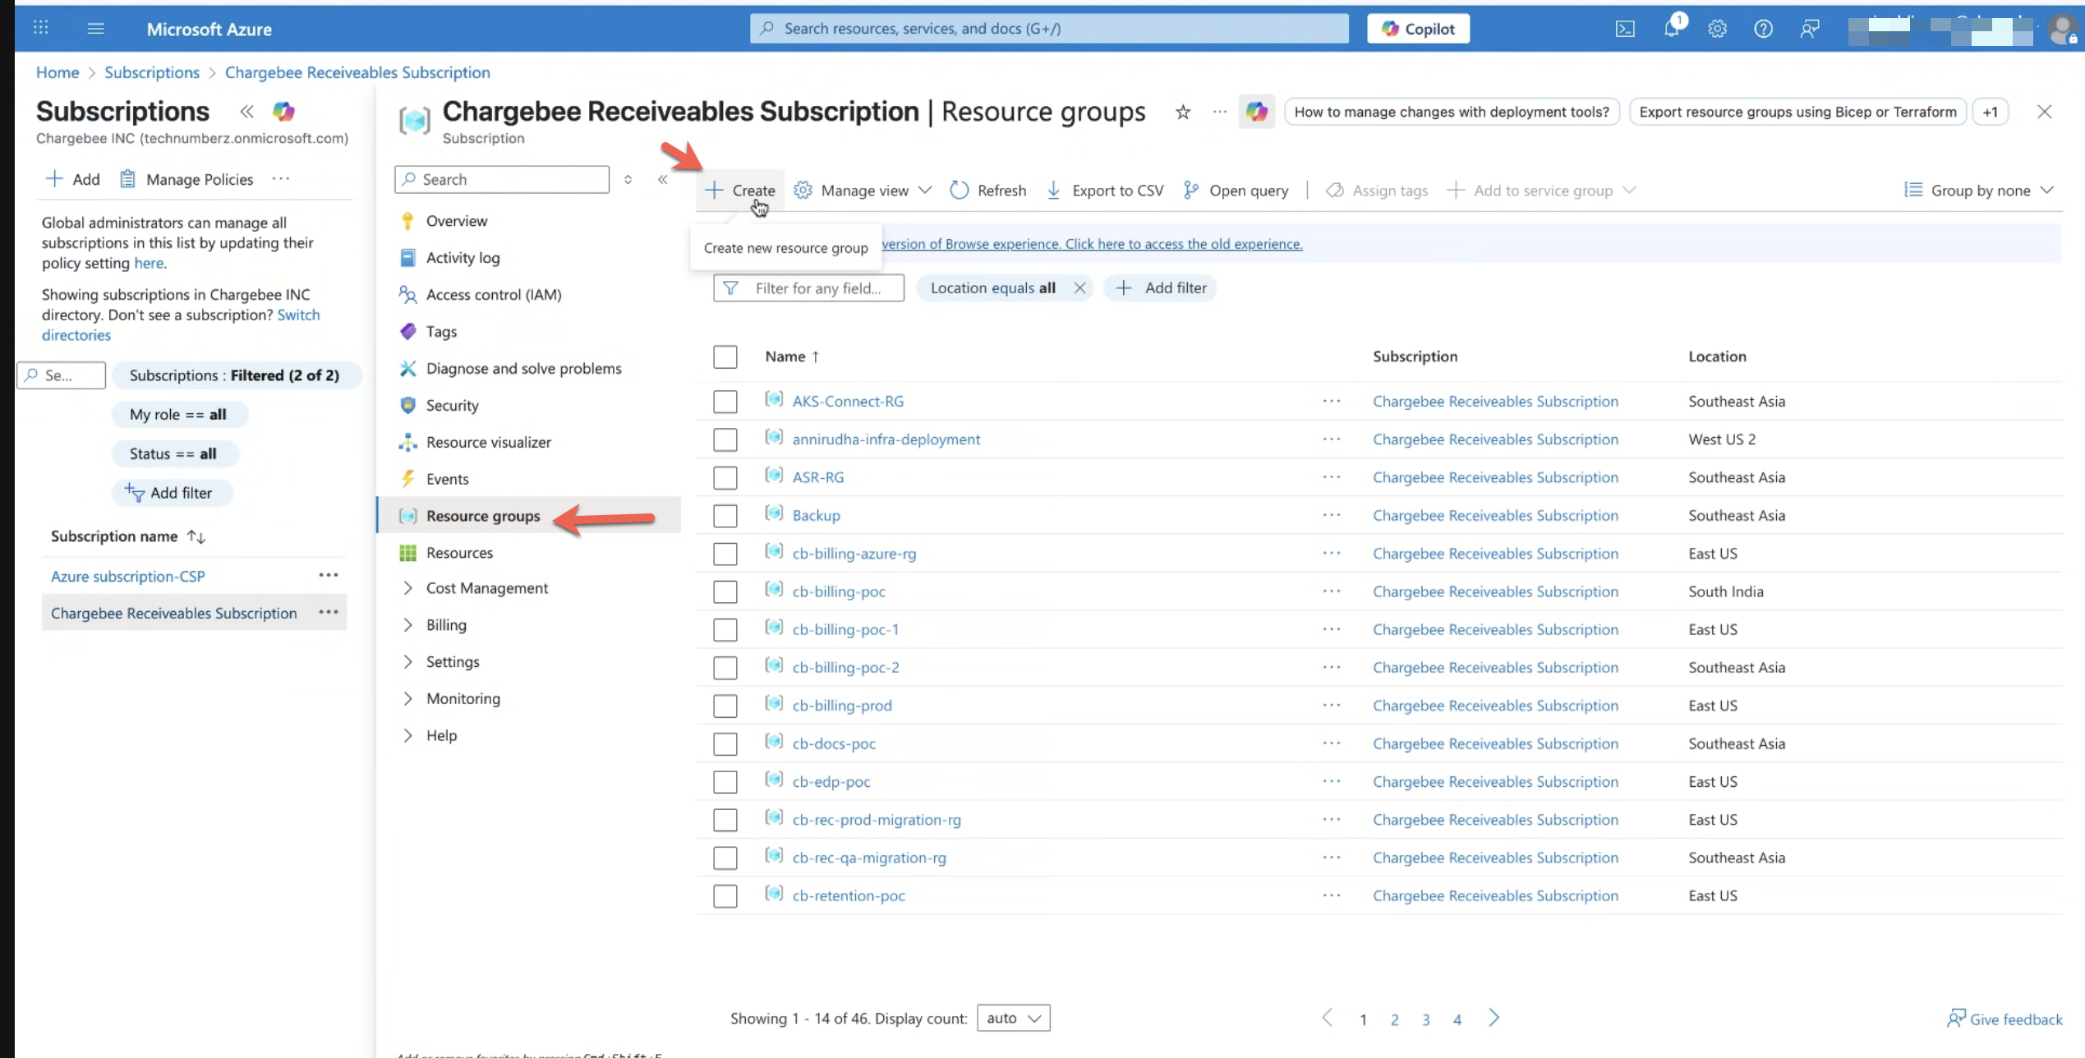Open the Group by none dropdown
Image resolution: width=2085 pixels, height=1058 pixels.
(1979, 191)
